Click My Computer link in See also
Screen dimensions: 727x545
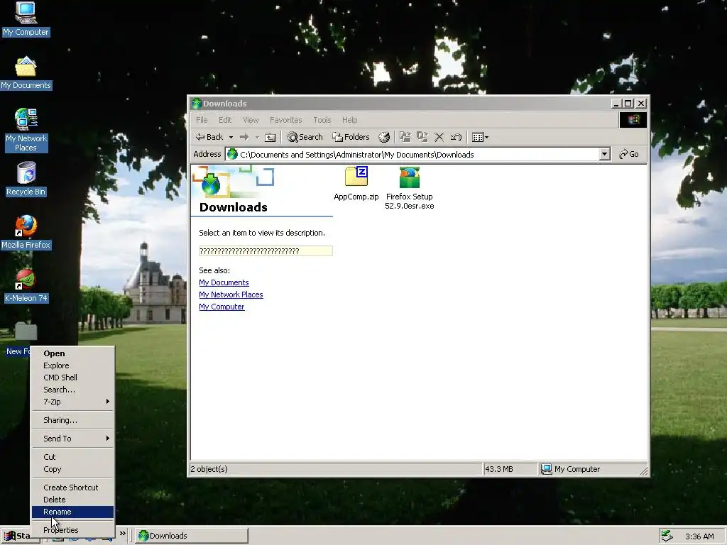(222, 307)
